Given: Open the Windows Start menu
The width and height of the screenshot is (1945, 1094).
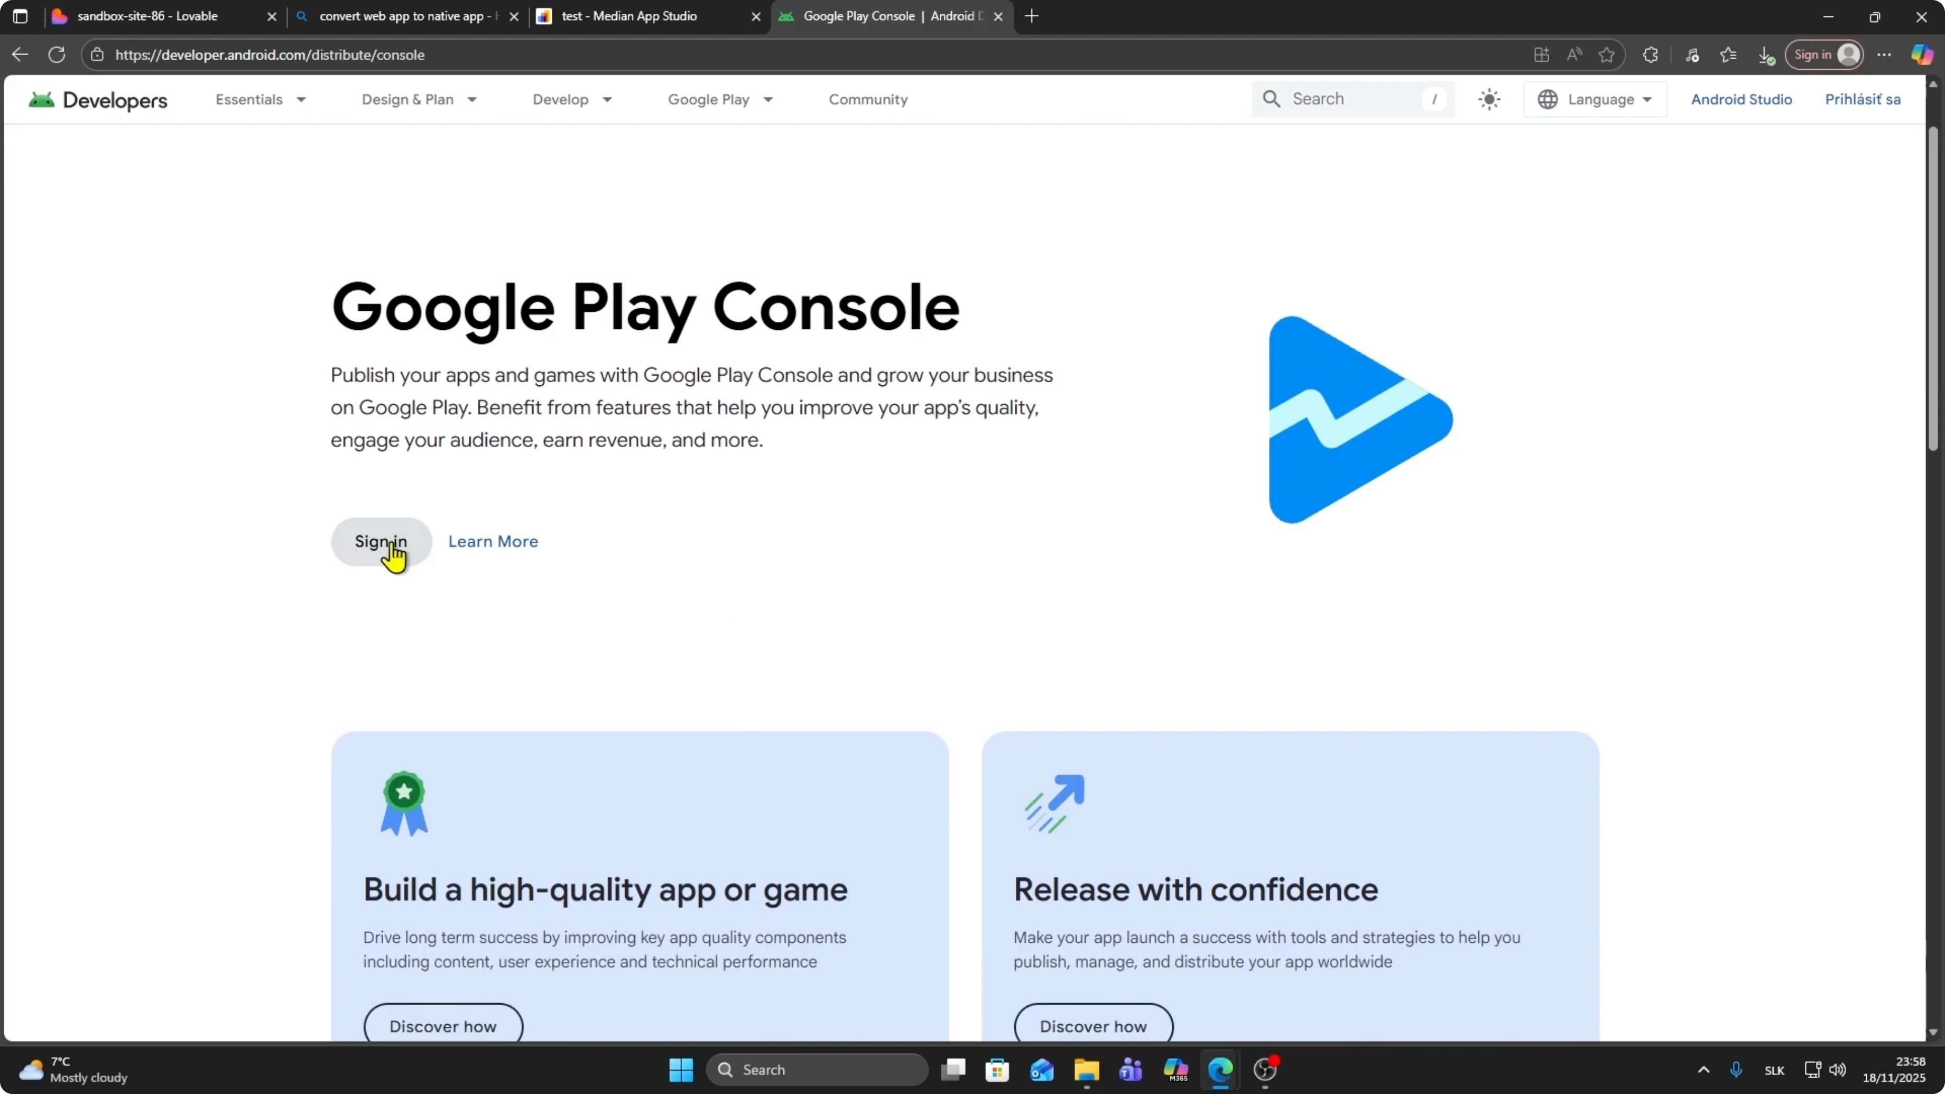Looking at the screenshot, I should (x=681, y=1070).
